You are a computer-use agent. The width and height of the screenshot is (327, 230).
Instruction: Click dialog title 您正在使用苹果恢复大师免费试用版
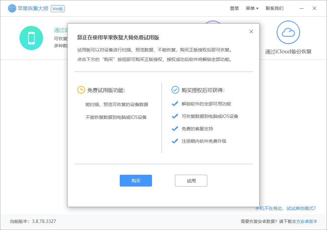point(118,38)
